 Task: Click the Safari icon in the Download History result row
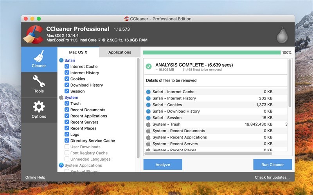(x=148, y=111)
